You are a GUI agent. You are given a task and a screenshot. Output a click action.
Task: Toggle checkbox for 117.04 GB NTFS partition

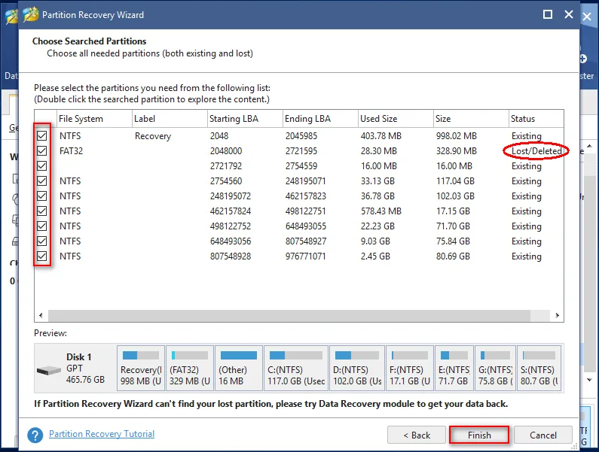pyautogui.click(x=42, y=180)
